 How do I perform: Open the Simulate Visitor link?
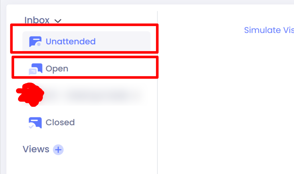tap(269, 30)
